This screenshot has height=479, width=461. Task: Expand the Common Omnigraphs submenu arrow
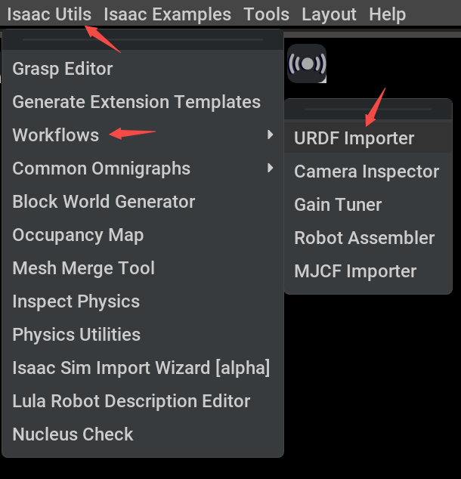[x=270, y=168]
